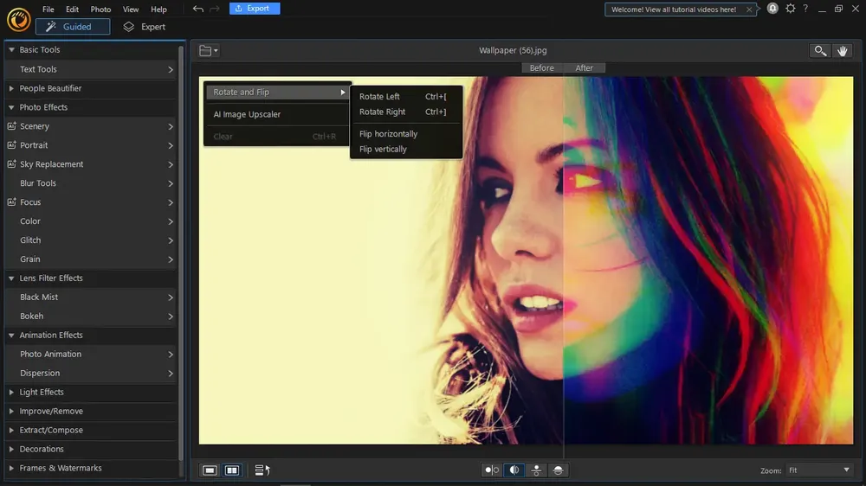Enable split left-right before/after view
Image resolution: width=866 pixels, height=486 pixels.
tap(514, 470)
